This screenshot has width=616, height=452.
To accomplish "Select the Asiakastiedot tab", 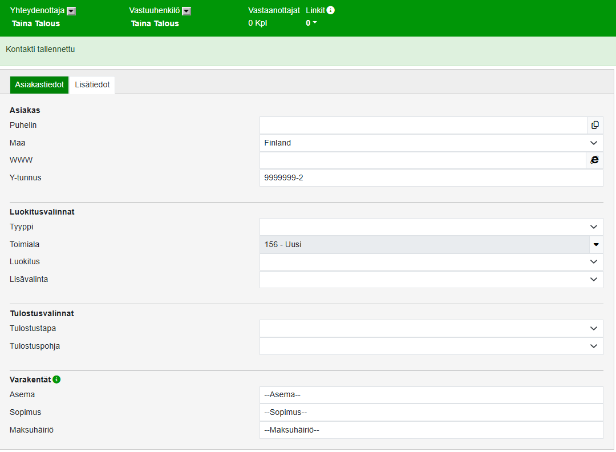I will coord(39,84).
